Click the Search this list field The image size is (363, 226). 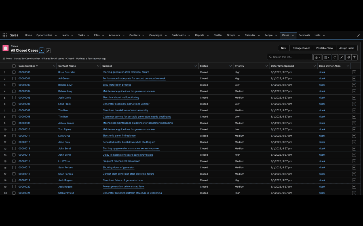[x=289, y=57]
